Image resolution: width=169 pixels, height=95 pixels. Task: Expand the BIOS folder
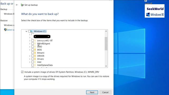(x=30, y=50)
